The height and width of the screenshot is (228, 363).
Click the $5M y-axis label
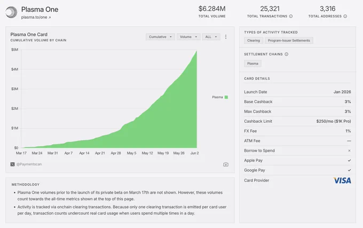pyautogui.click(x=14, y=50)
